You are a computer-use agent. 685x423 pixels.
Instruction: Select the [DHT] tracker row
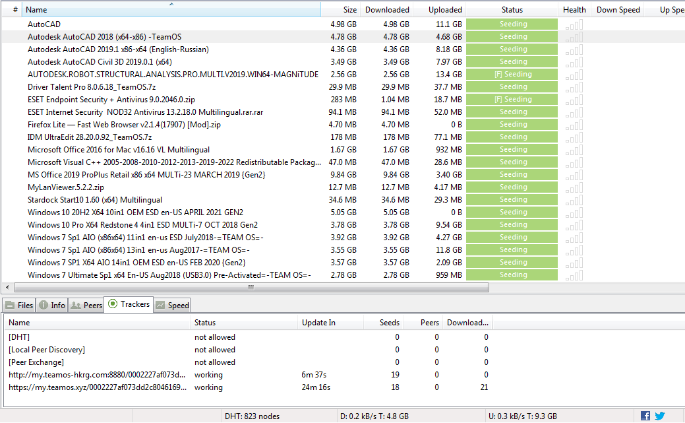pyautogui.click(x=248, y=337)
